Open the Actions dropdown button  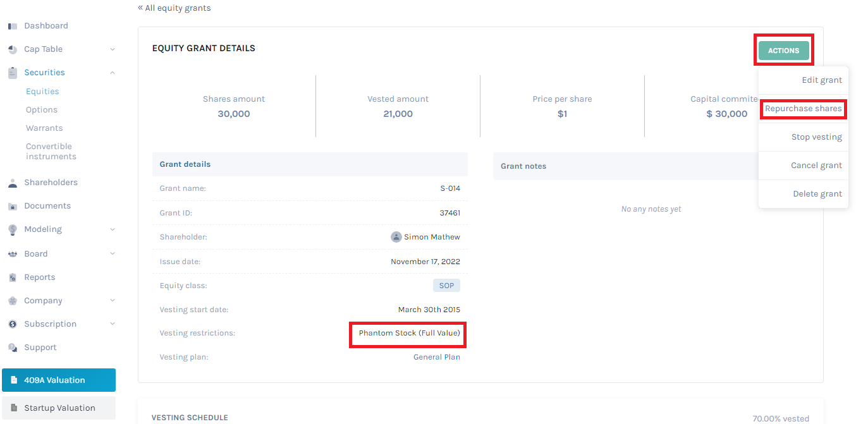[x=783, y=51]
